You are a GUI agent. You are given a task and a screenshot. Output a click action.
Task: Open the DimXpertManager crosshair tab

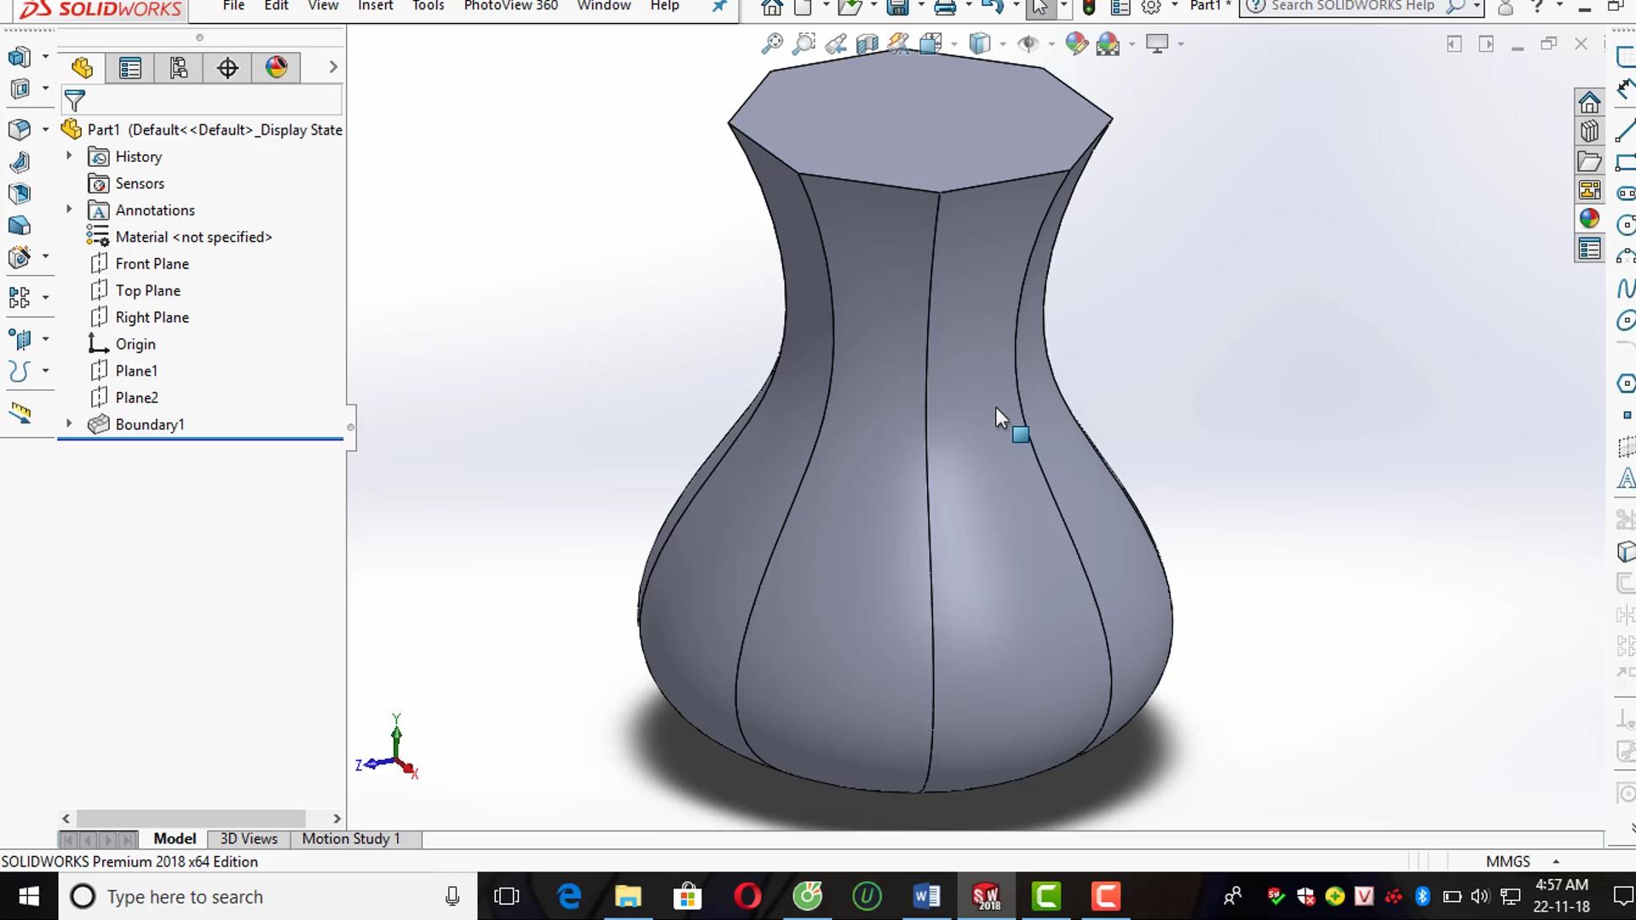[x=228, y=68]
